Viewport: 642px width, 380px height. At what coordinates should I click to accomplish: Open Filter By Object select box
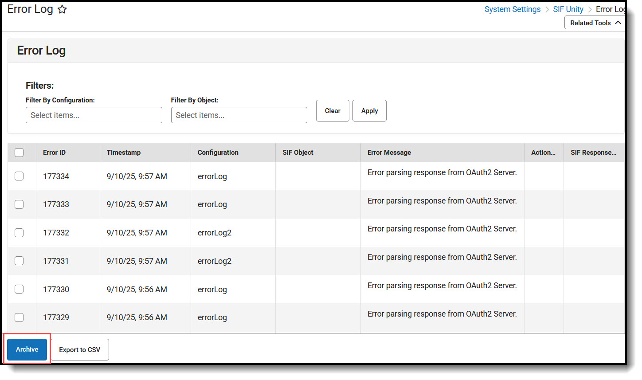pos(239,115)
